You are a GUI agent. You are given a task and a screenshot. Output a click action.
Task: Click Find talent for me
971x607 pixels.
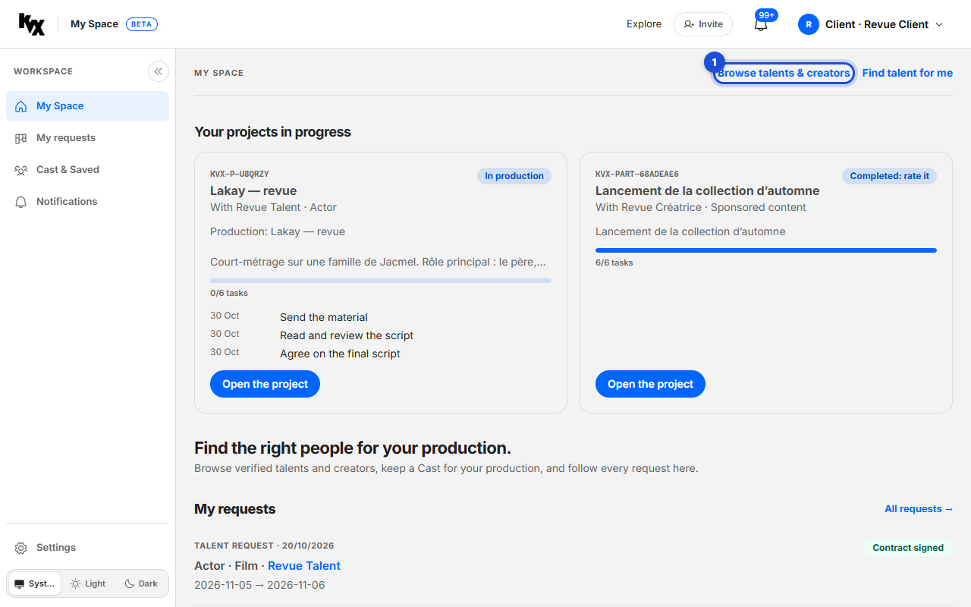[x=907, y=73]
